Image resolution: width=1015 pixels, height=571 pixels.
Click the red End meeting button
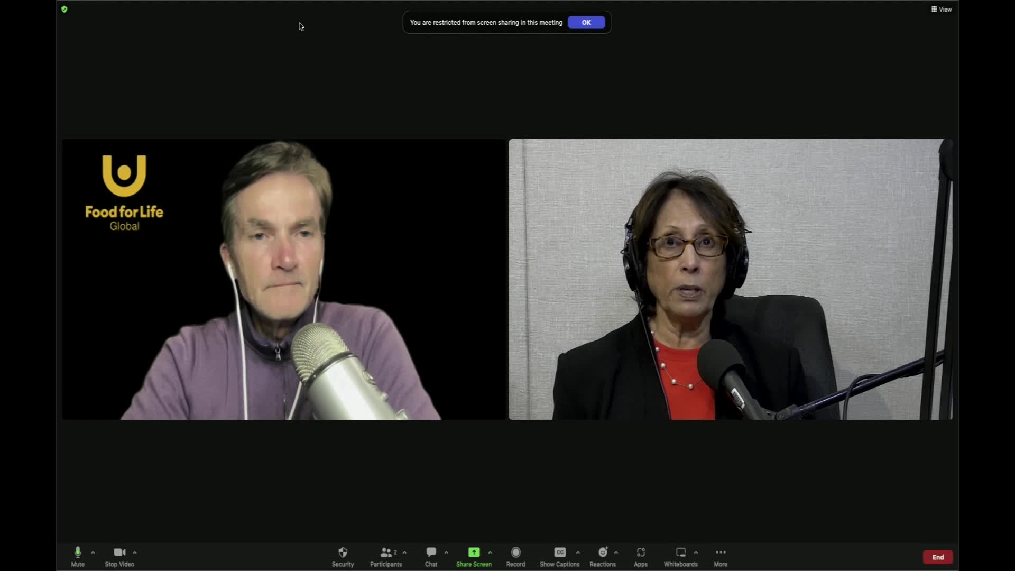coord(937,557)
